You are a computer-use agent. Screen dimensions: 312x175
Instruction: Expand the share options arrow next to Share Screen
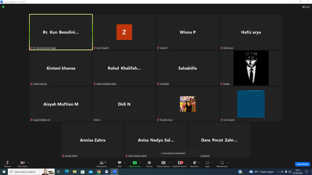tap(141, 163)
